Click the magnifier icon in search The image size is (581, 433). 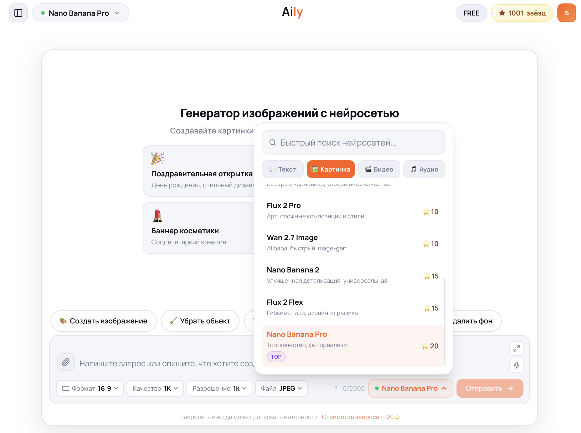pos(273,142)
